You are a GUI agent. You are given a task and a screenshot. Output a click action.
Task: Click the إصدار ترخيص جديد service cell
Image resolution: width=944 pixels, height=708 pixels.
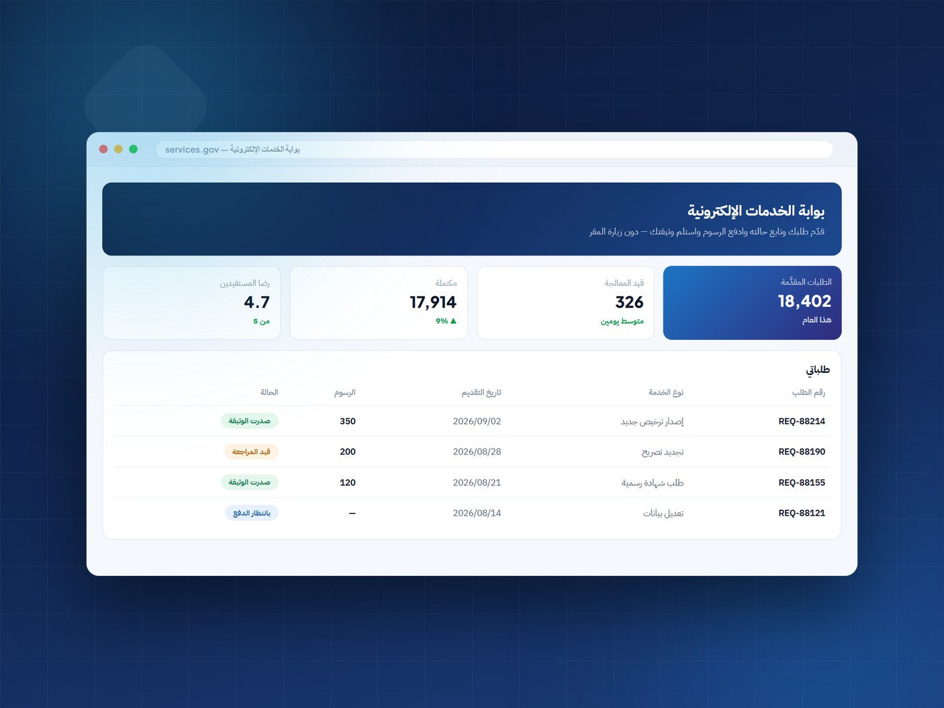click(652, 421)
